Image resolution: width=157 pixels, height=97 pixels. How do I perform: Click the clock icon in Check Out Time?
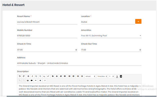[140, 50]
